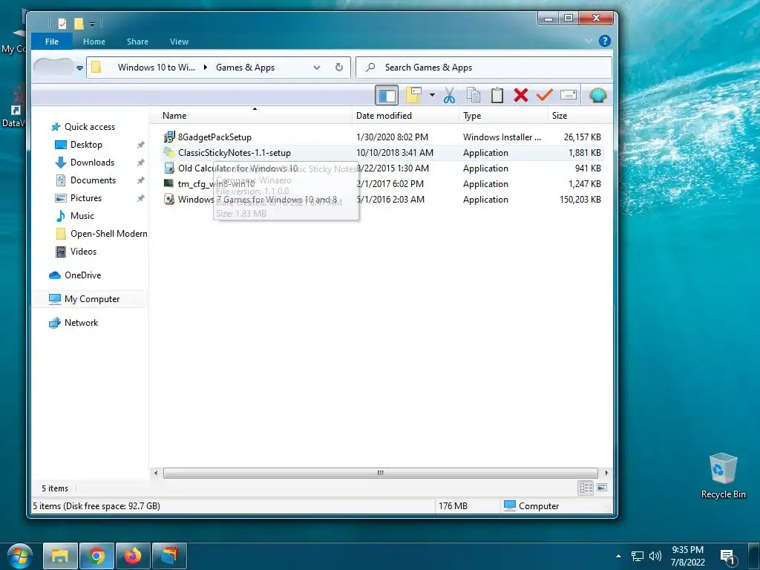Open OneDrive in navigation pane
Screen dimensions: 760x570
82,275
